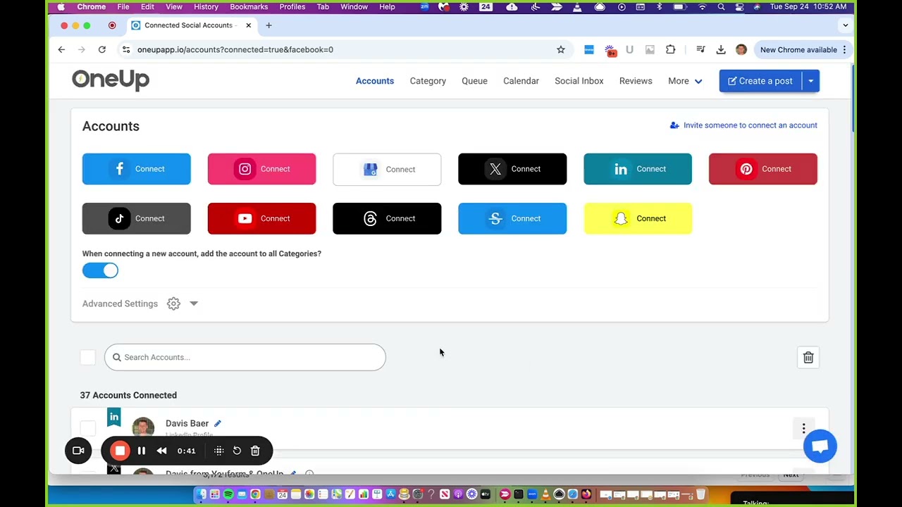The height and width of the screenshot is (507, 902).
Task: Click the address bar URL
Action: (235, 49)
